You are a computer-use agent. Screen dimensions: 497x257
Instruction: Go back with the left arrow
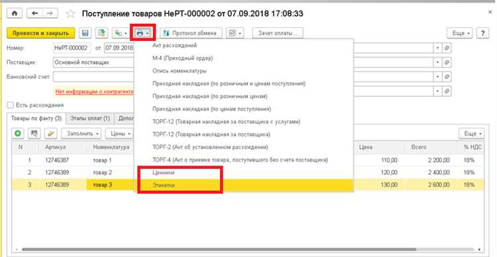click(x=34, y=13)
